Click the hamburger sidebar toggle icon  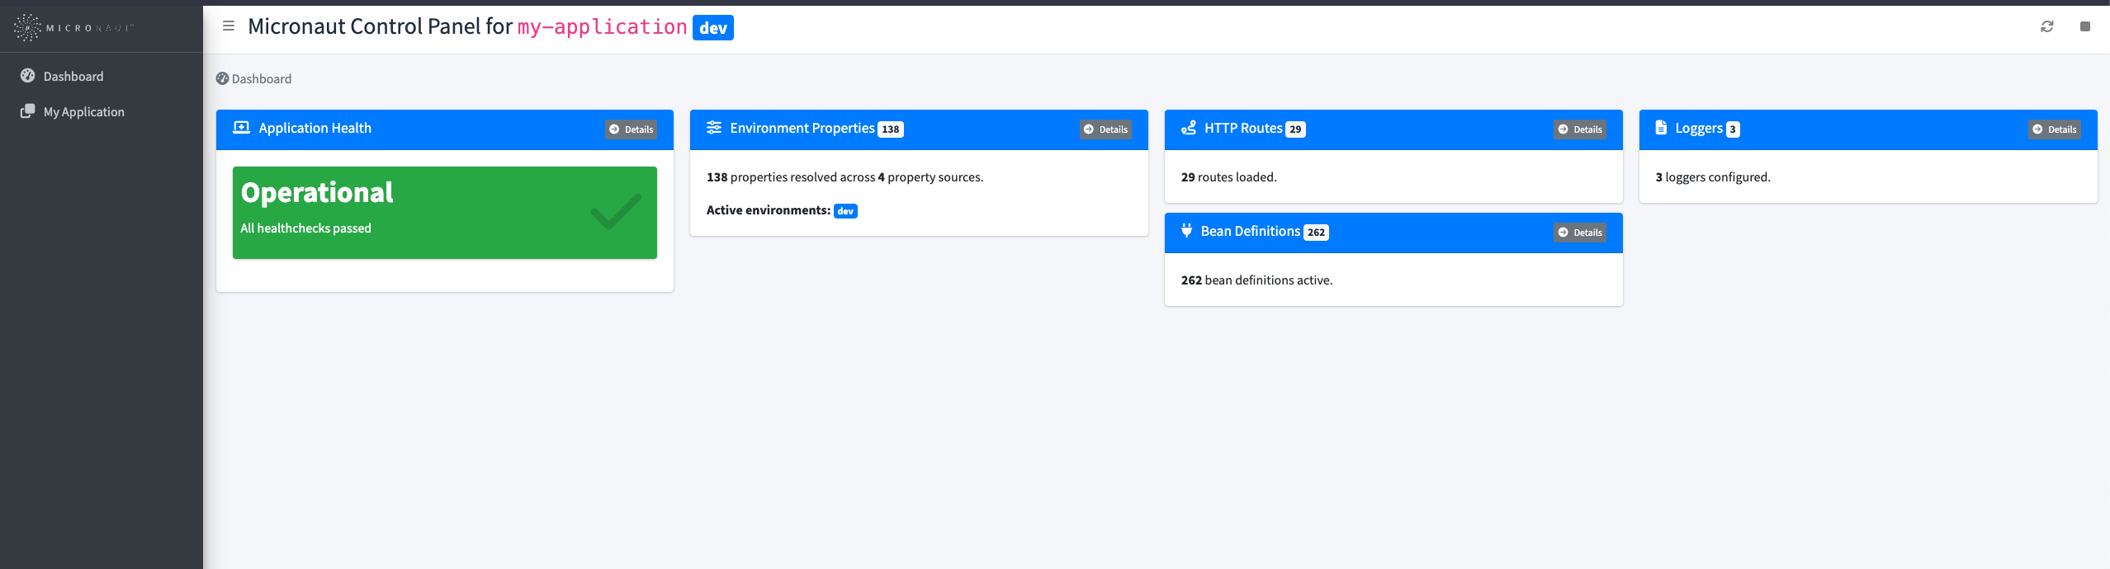click(x=229, y=26)
